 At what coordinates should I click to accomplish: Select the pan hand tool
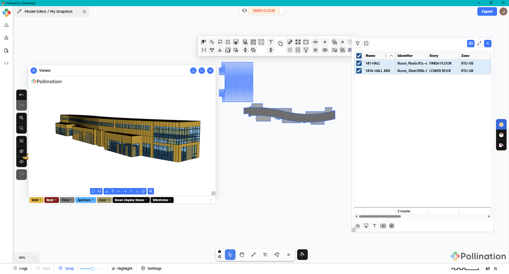tap(242, 255)
